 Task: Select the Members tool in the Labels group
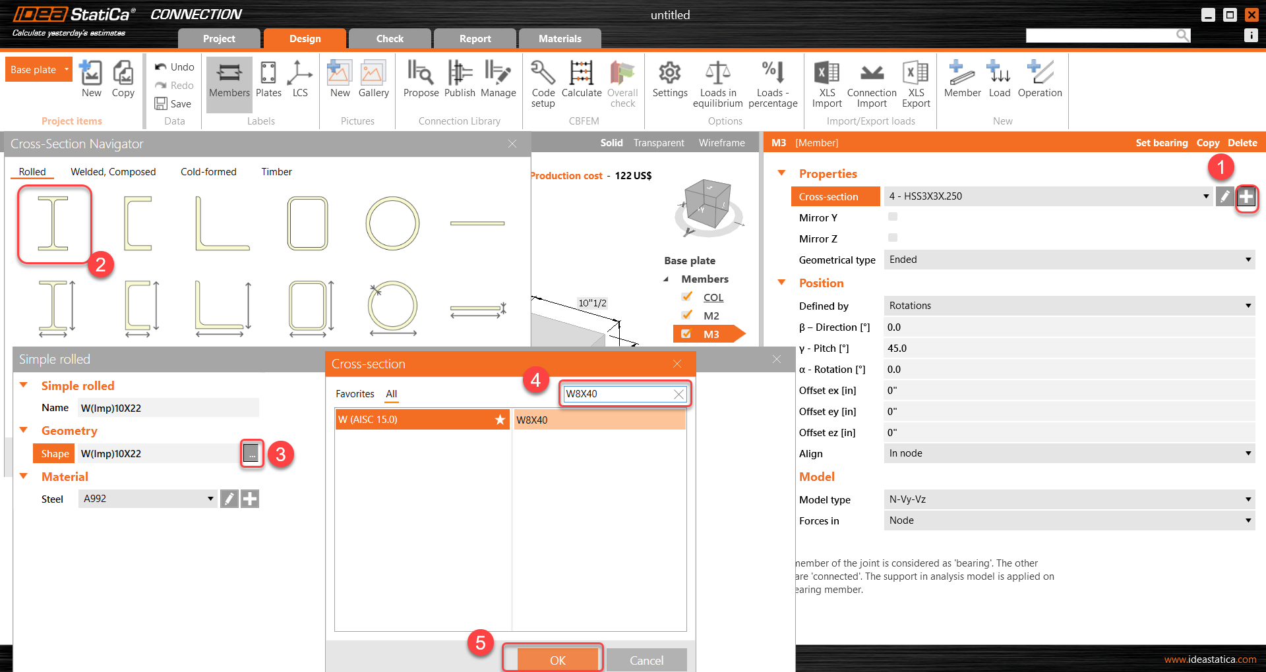coord(229,84)
